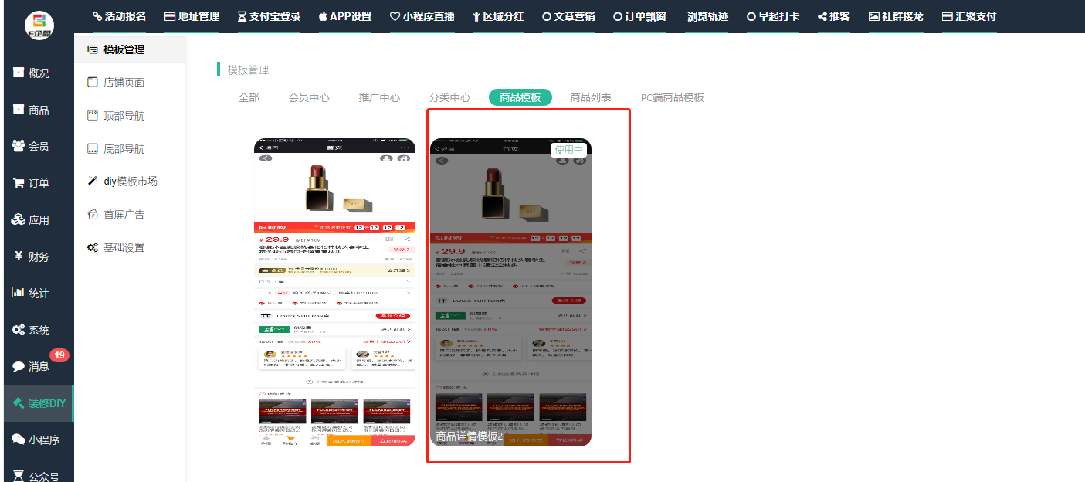Switch to PC端商品模板 tab
Viewport: 1085px width, 482px height.
pos(672,97)
